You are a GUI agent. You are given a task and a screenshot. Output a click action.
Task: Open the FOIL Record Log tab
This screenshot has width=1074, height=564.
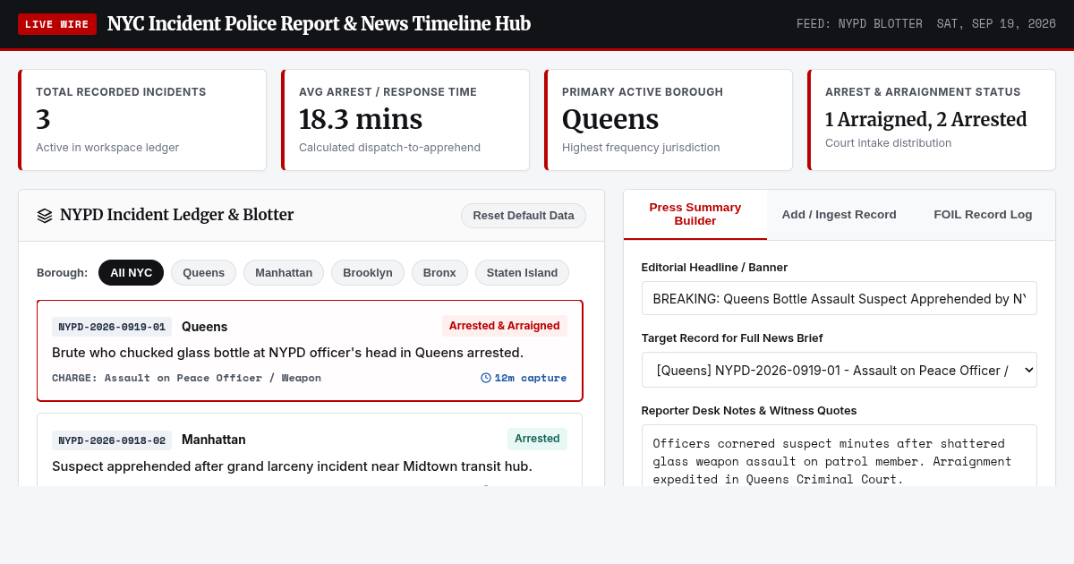coord(983,215)
